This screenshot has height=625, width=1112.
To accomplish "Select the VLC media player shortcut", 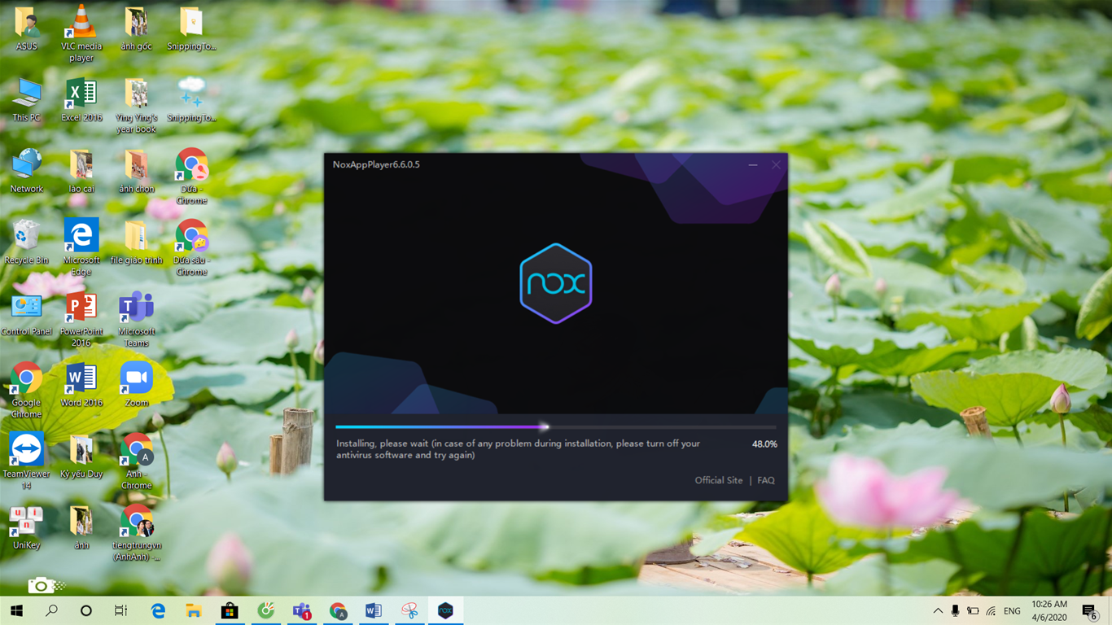I will (81, 33).
